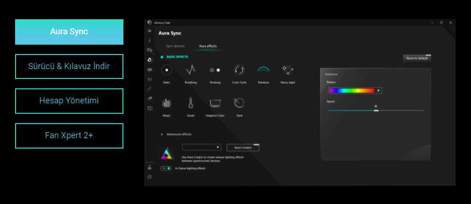Expand the advanced effects profile dropdown
471x204 pixels.
click(202, 147)
